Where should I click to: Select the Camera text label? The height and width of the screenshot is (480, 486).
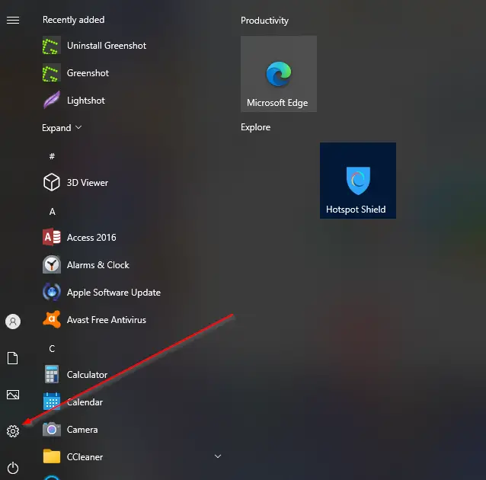pyautogui.click(x=82, y=430)
